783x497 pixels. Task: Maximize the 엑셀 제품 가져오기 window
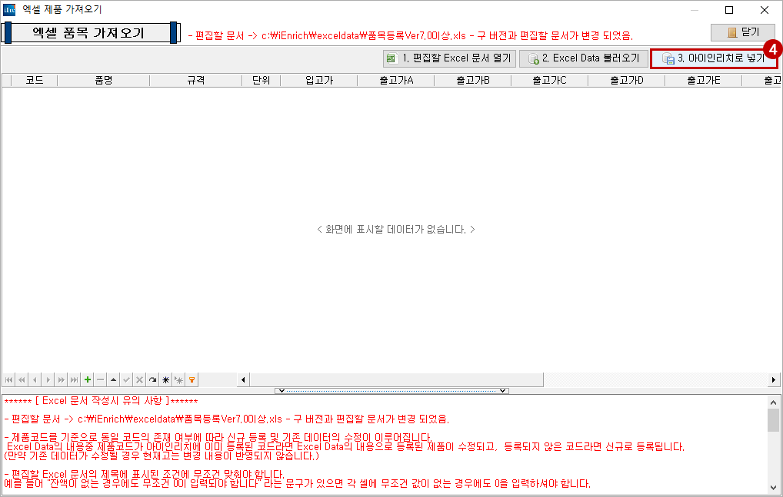pyautogui.click(x=729, y=10)
